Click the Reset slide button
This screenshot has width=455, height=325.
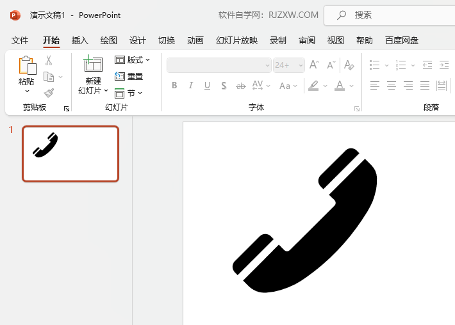coord(129,77)
